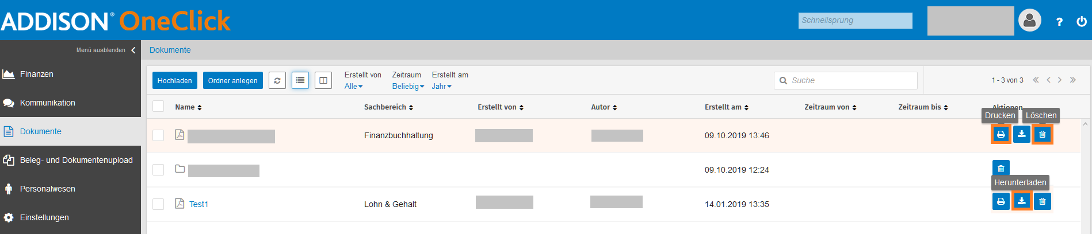Click the Finanzbuchhaltung cell text
Screen dimensions: 1092x234
tap(399, 135)
